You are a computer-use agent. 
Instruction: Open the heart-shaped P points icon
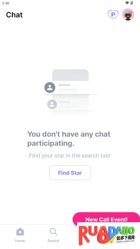(x=113, y=15)
